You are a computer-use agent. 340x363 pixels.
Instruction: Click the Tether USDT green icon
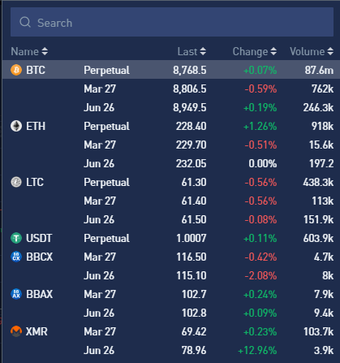tap(16, 238)
